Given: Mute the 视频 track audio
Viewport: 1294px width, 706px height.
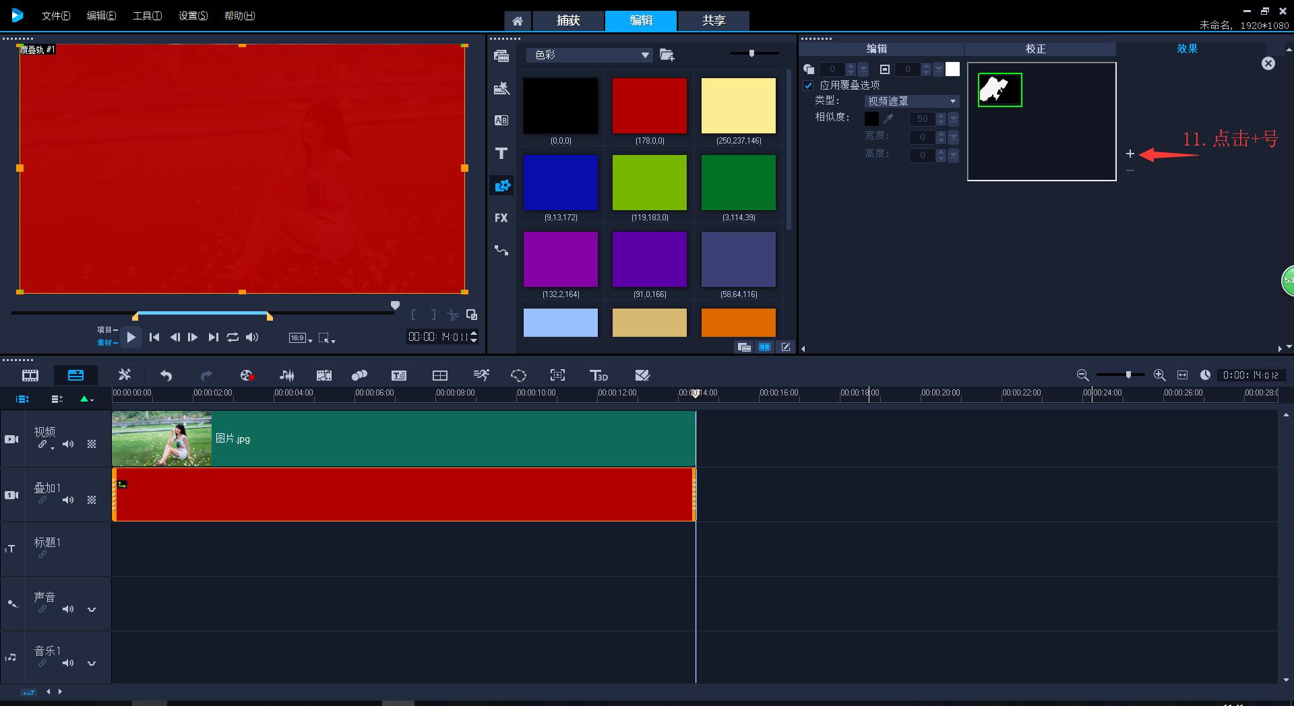Looking at the screenshot, I should [x=68, y=444].
